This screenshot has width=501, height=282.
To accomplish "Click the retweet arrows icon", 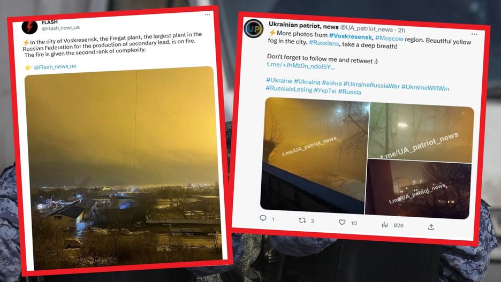I will [302, 220].
